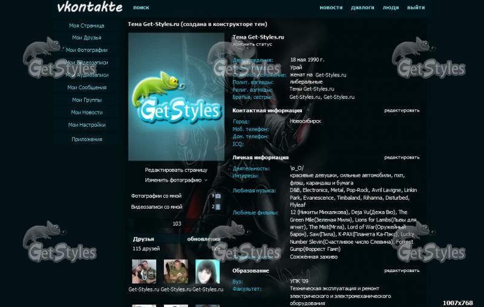Expand the Изменить фотографию dropdown arrow
The width and height of the screenshot is (484, 307).
coord(206,180)
